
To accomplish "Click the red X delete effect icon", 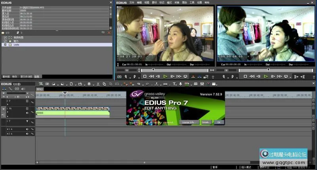I will click(x=109, y=33).
